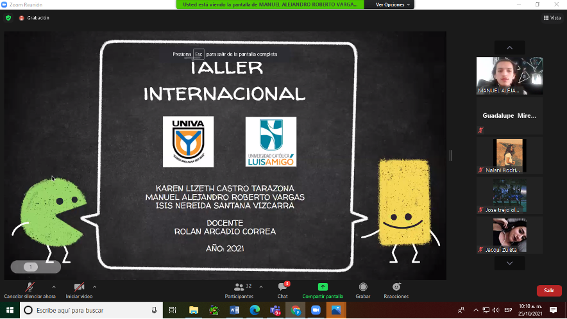Image resolution: width=567 pixels, height=319 pixels.
Task: Open clock showing 10:10 a. m.
Action: pyautogui.click(x=530, y=310)
